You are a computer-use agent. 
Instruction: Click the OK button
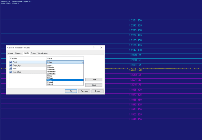click(x=71, y=91)
